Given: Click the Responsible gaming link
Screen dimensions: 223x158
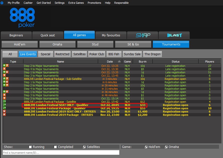Looking at the screenshot, I should (x=121, y=3).
